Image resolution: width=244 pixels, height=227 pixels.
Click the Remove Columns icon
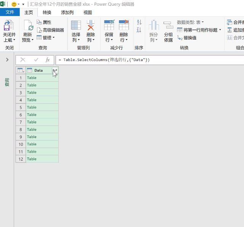(91, 26)
